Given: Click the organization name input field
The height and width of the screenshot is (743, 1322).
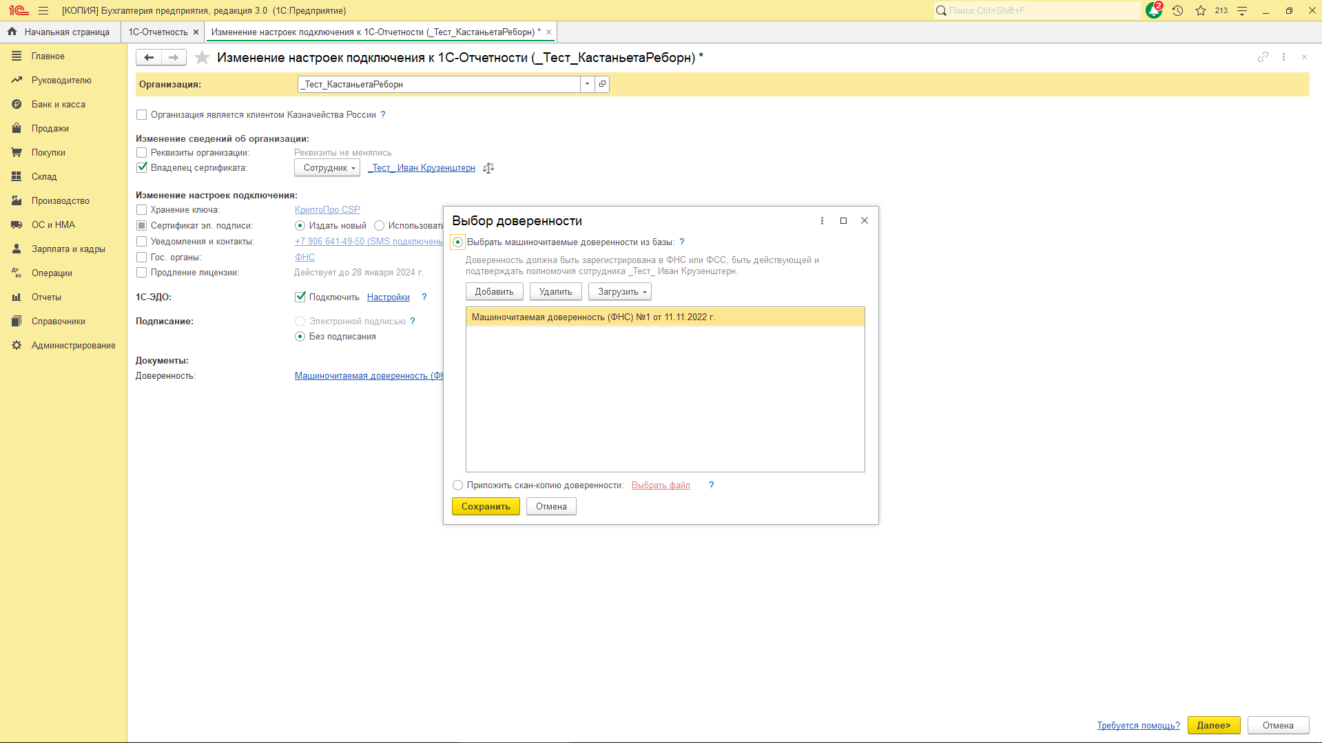Looking at the screenshot, I should pyautogui.click(x=440, y=84).
